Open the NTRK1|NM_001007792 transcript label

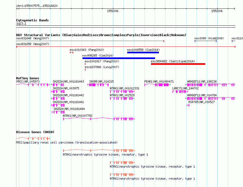(78, 116)
